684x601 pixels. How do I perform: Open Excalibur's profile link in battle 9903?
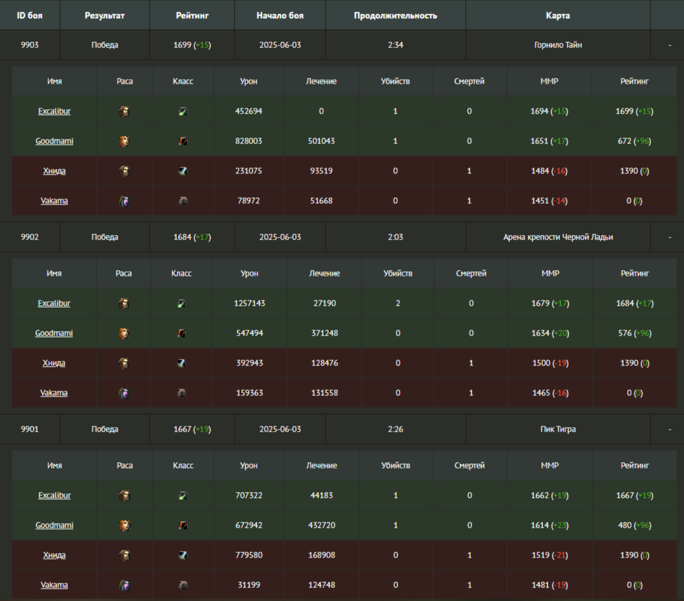(55, 112)
